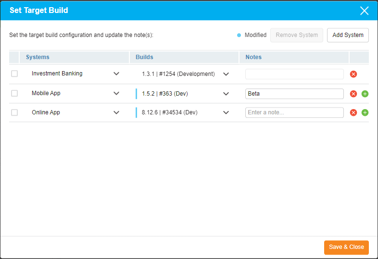Expand the 1.3.1 | #1254 build dropdown
This screenshot has height=259, width=378.
(x=226, y=74)
